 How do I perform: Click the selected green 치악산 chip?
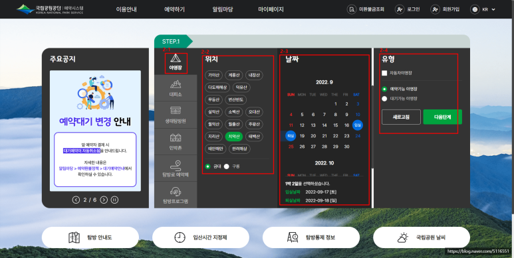click(x=233, y=137)
